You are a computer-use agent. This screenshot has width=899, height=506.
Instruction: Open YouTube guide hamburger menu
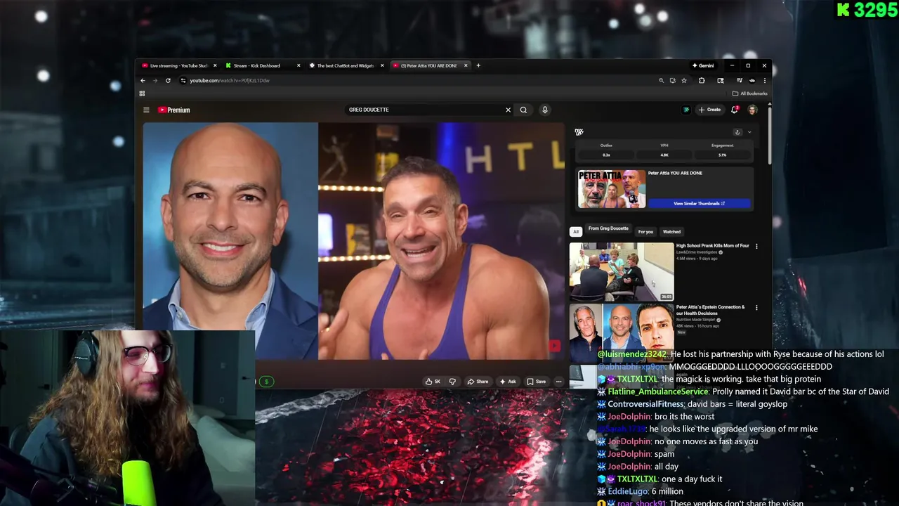tap(146, 110)
